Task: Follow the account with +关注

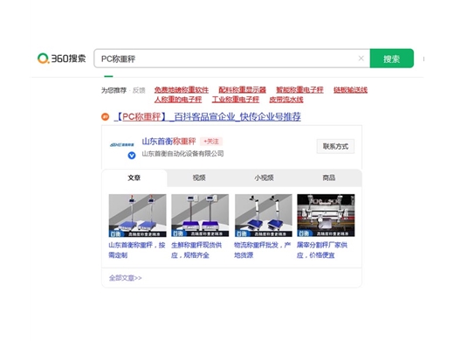Action: point(211,142)
